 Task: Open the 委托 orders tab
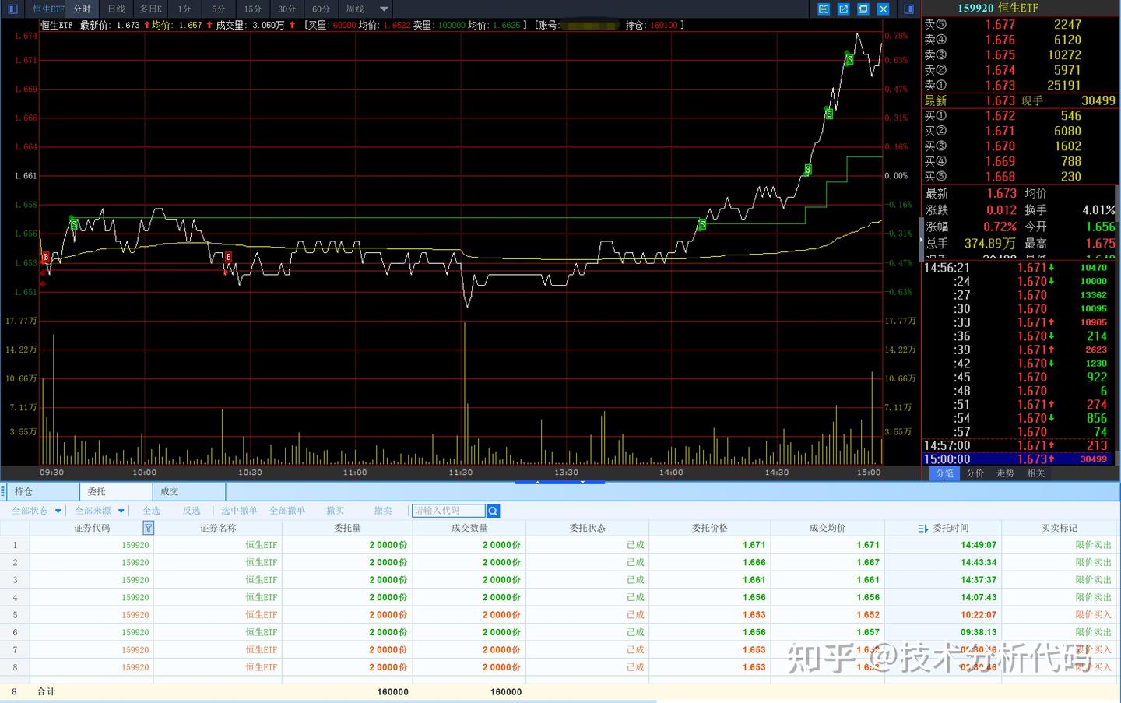tap(116, 491)
